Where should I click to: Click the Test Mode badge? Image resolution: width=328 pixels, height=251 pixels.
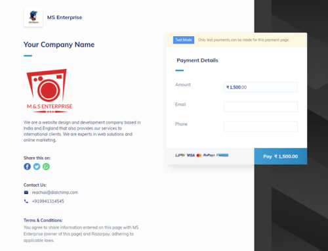click(184, 40)
